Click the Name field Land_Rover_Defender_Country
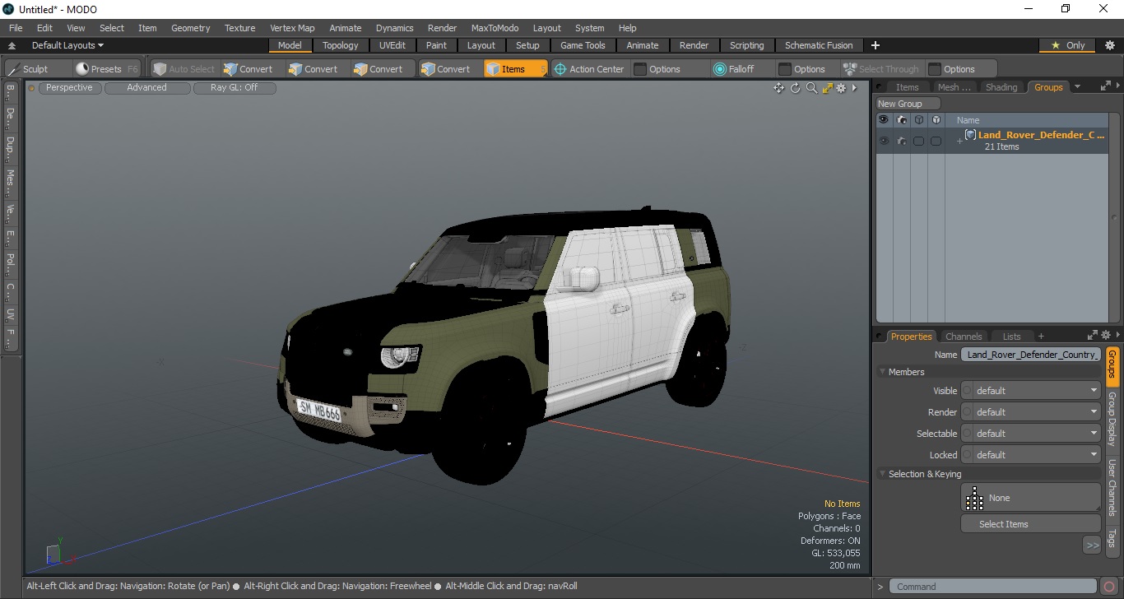The width and height of the screenshot is (1124, 599). 1031,355
